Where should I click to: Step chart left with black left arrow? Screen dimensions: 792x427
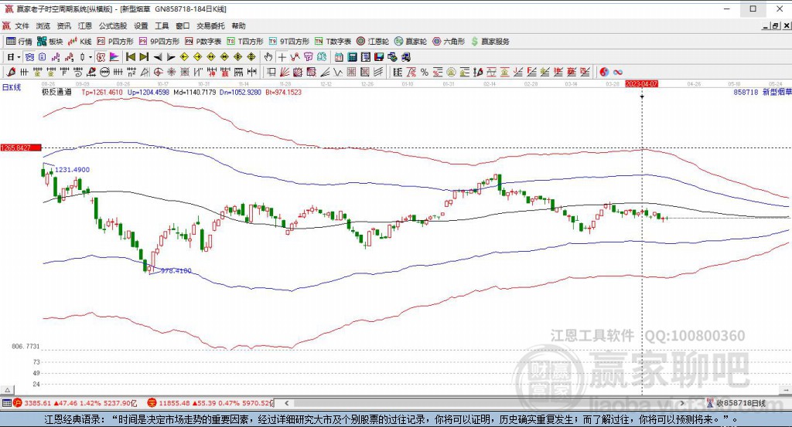[158, 57]
